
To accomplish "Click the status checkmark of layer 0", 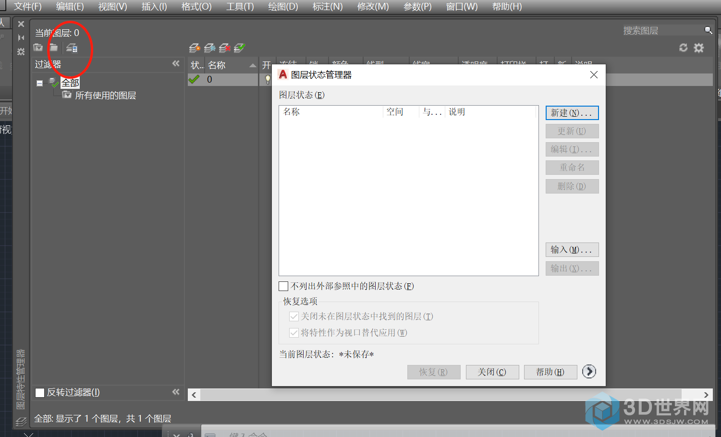I will click(194, 79).
